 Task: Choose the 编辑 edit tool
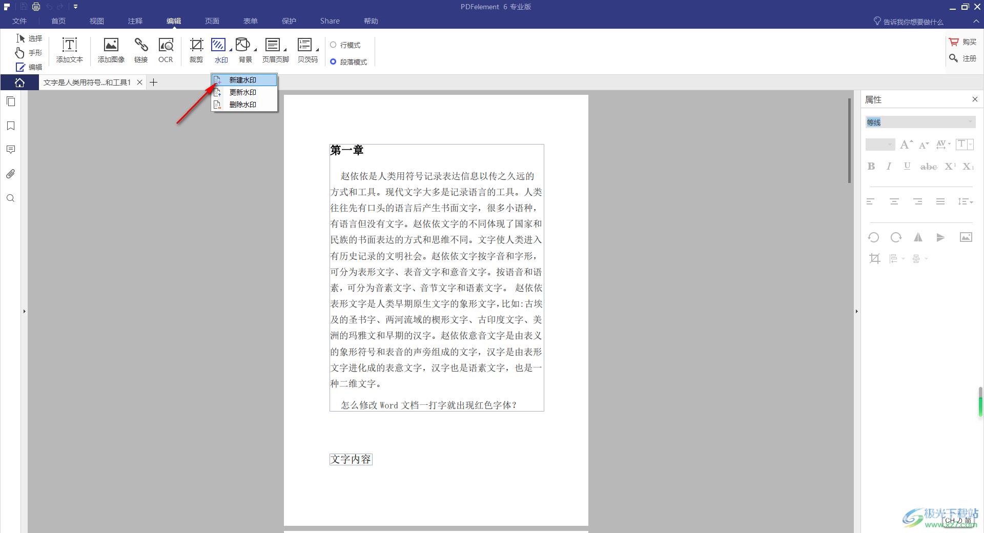tap(29, 67)
